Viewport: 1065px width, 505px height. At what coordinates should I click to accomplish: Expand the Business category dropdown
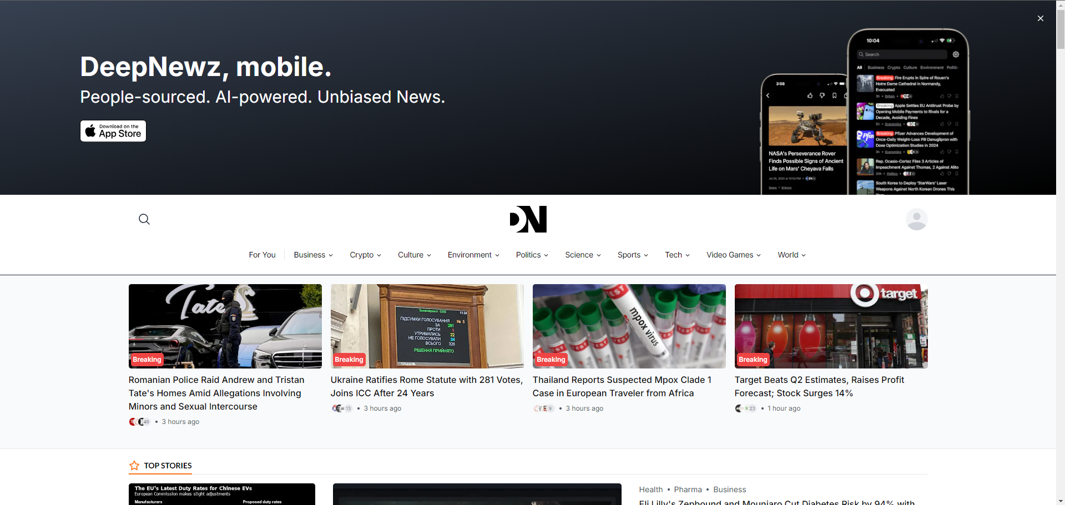tap(314, 255)
